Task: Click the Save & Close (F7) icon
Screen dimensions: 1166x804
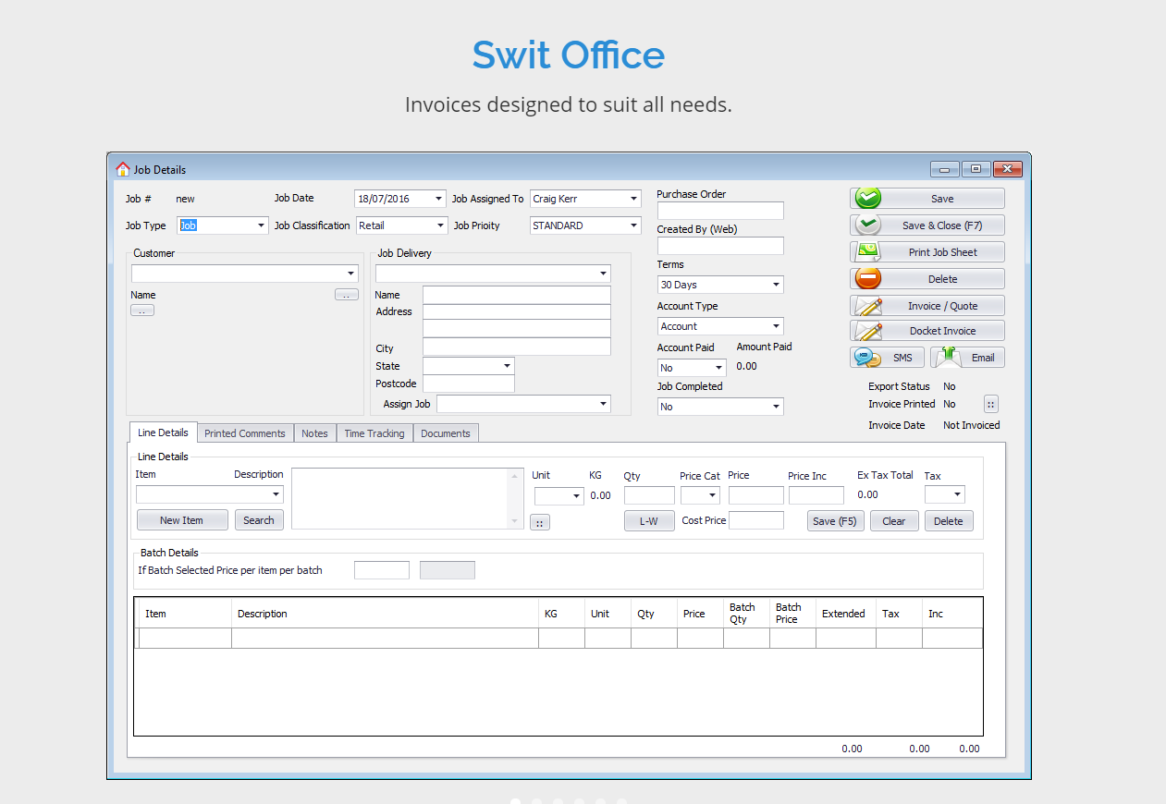Action: pyautogui.click(x=868, y=225)
